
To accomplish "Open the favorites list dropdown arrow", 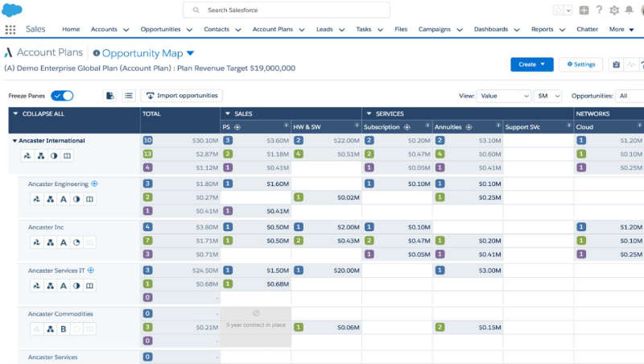I will pyautogui.click(x=569, y=10).
